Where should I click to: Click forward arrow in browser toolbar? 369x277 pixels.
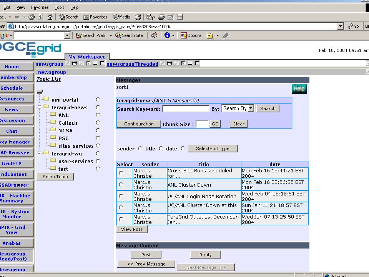17,17
